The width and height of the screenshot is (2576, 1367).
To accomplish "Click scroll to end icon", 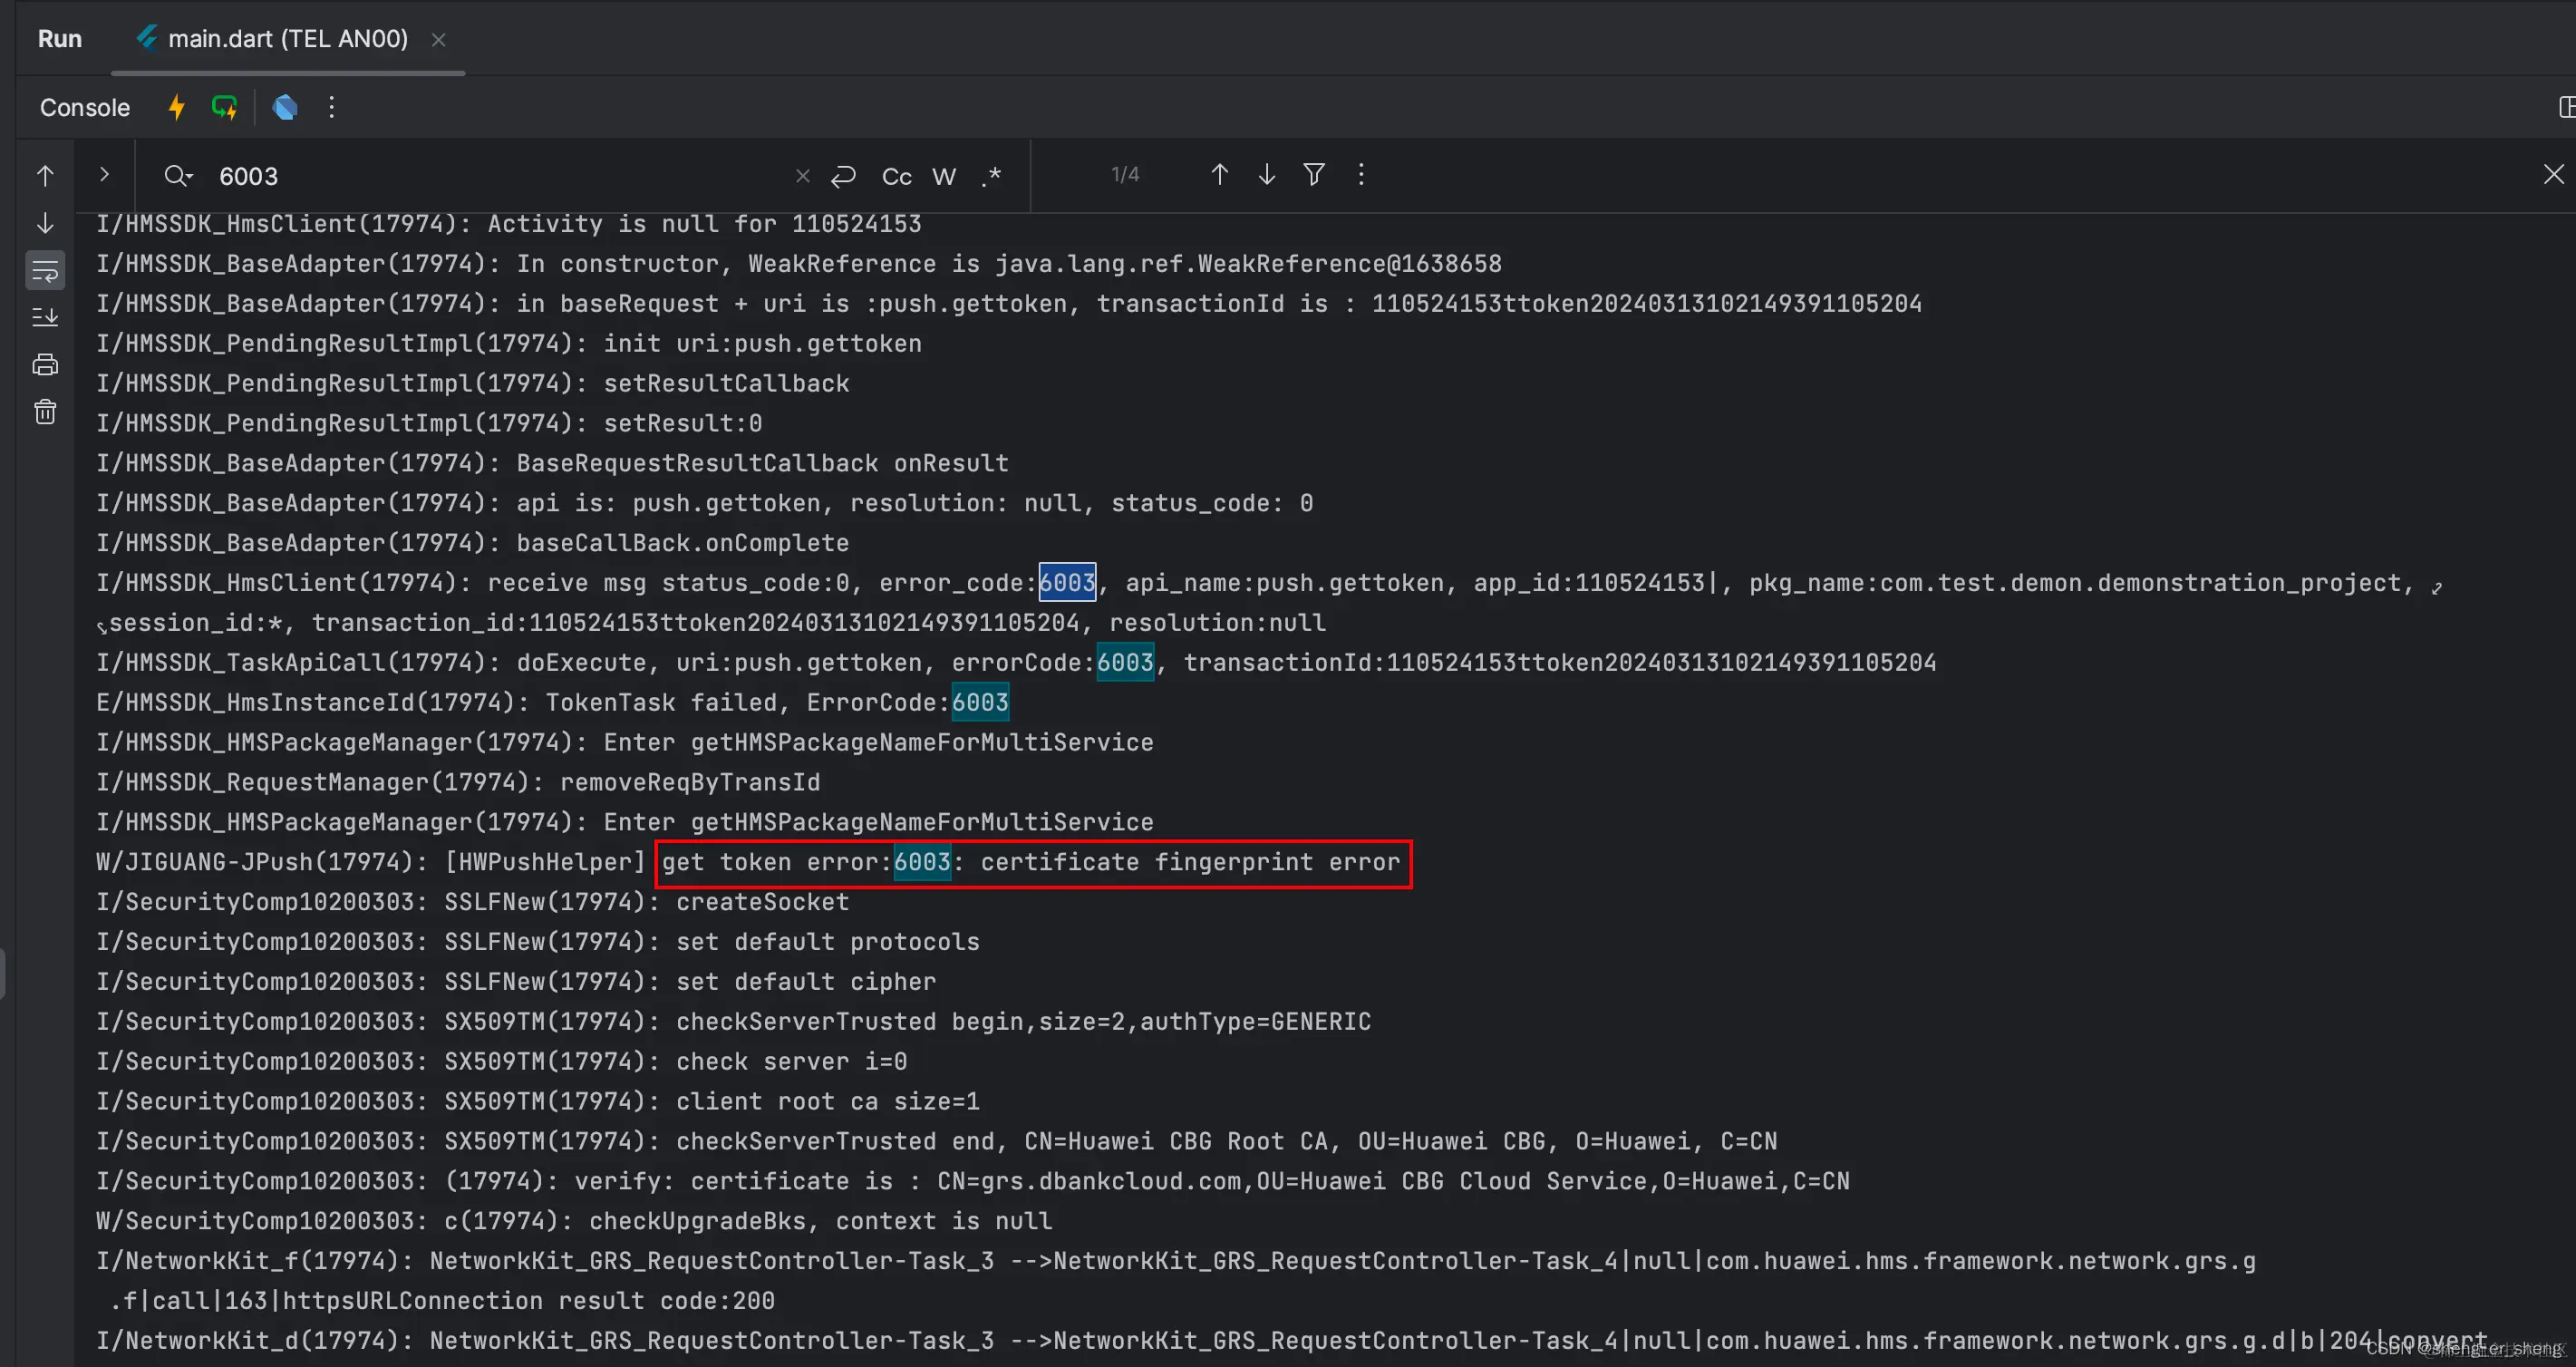I will point(45,318).
